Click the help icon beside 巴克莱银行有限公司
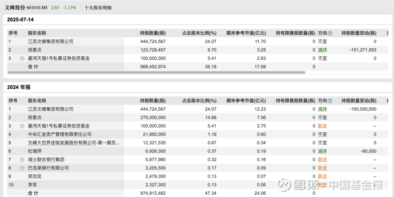Viewport: 394px width, 197px height. pos(22,168)
